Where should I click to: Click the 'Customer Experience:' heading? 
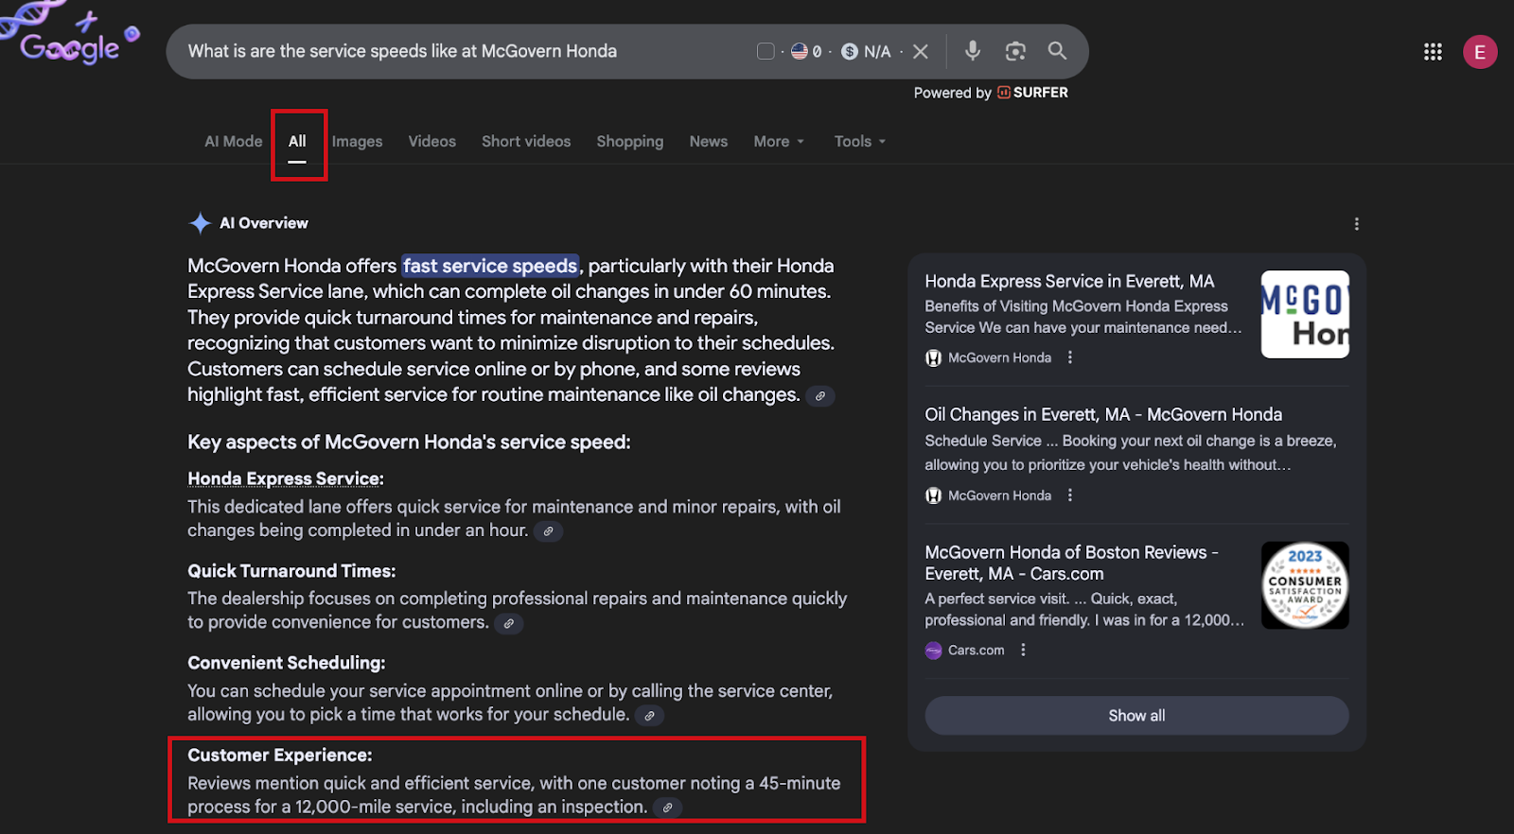pyautogui.click(x=280, y=756)
